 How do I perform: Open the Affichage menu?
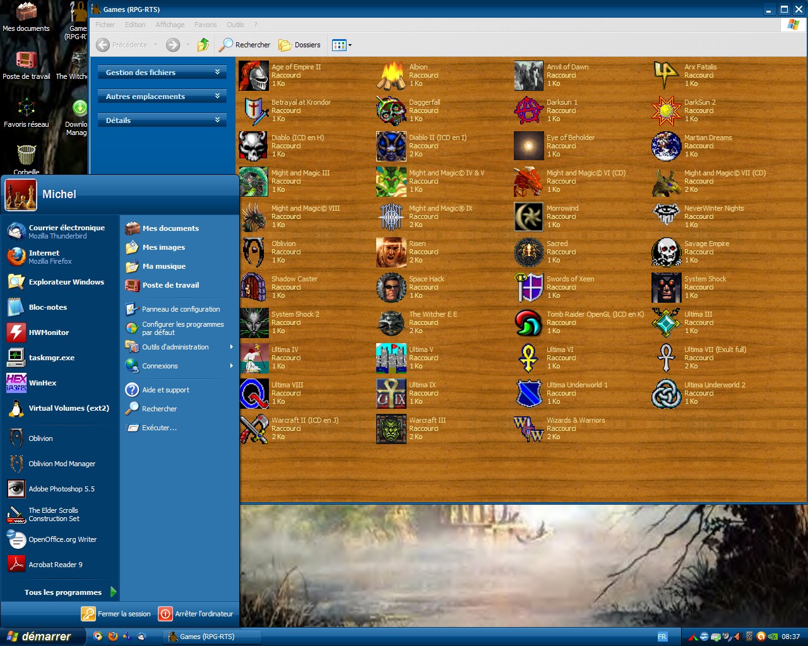(x=170, y=25)
